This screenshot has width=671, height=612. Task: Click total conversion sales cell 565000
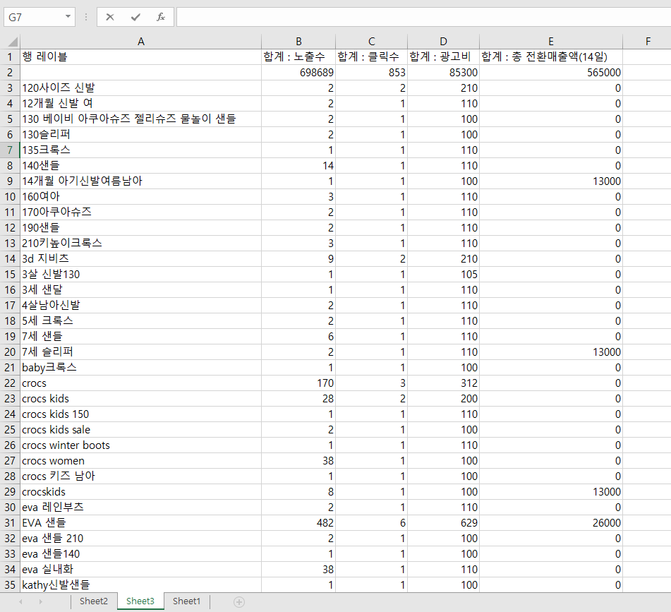[x=551, y=72]
